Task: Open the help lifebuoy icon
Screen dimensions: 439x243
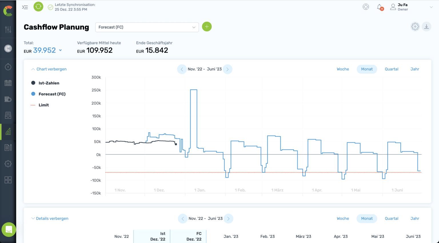Action: pyautogui.click(x=366, y=7)
